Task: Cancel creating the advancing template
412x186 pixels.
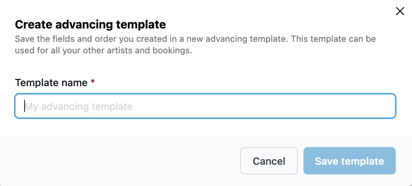Action: click(269, 161)
